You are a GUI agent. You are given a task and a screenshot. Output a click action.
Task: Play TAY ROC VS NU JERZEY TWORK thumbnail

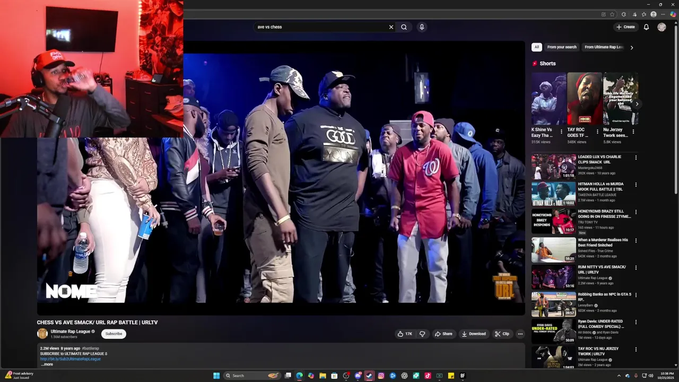553,358
